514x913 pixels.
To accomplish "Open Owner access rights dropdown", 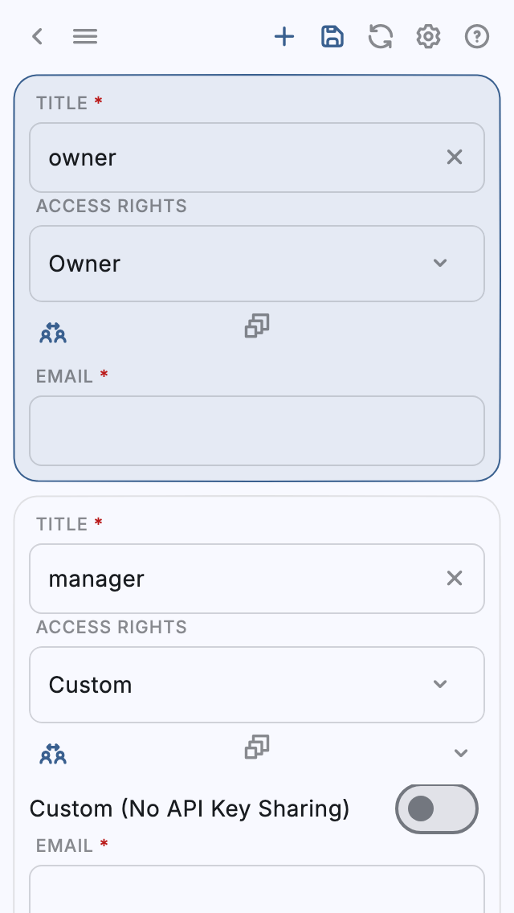I will 257,264.
